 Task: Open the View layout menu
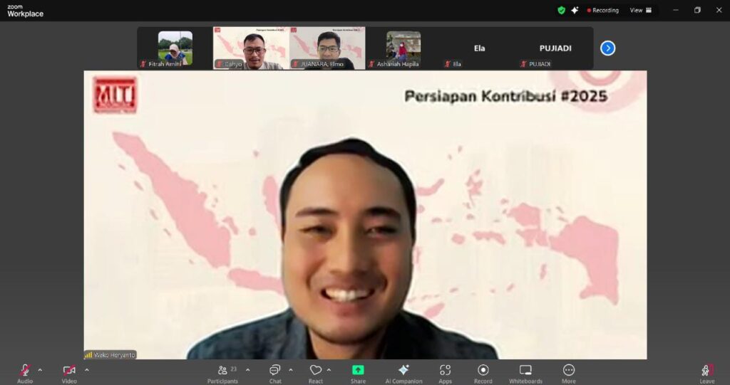point(640,10)
